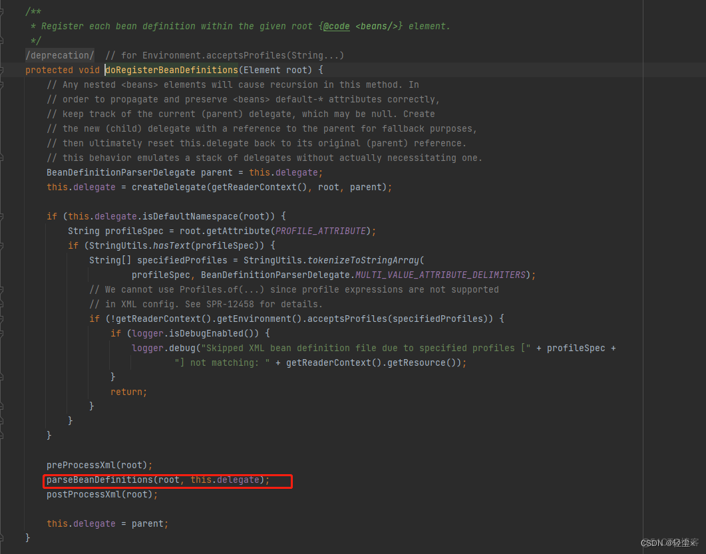Select the method name doRegisterBeanDefinitions
Image resolution: width=706 pixels, height=554 pixels.
point(171,70)
